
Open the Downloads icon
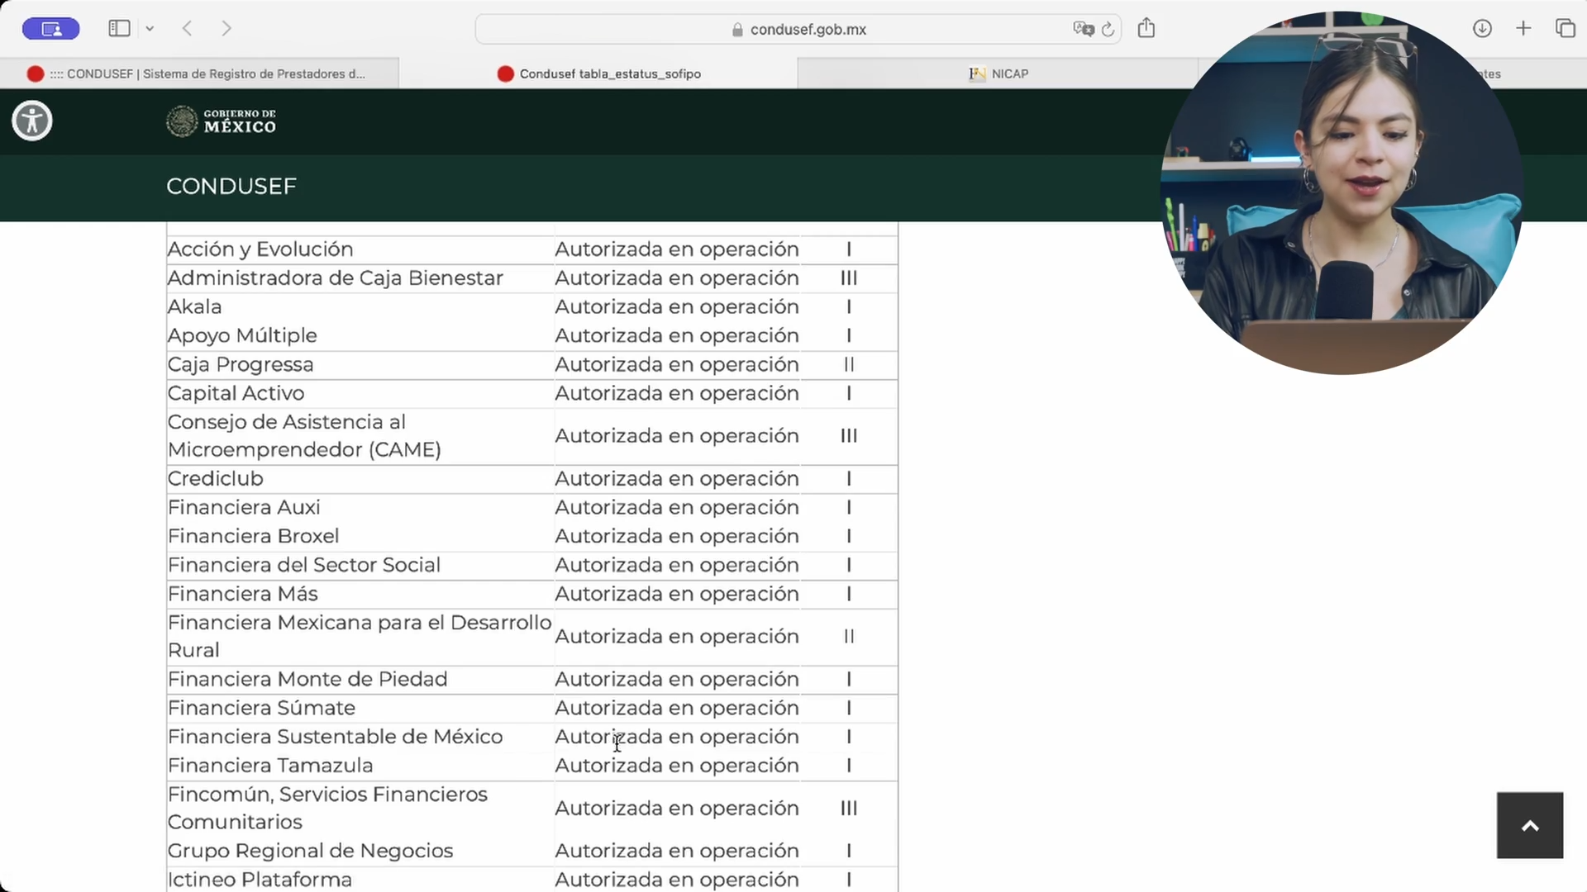pyautogui.click(x=1482, y=29)
